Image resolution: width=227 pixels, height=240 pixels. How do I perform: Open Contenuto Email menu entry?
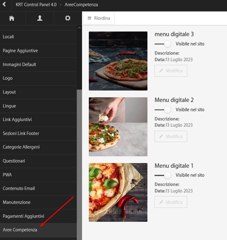click(38, 188)
